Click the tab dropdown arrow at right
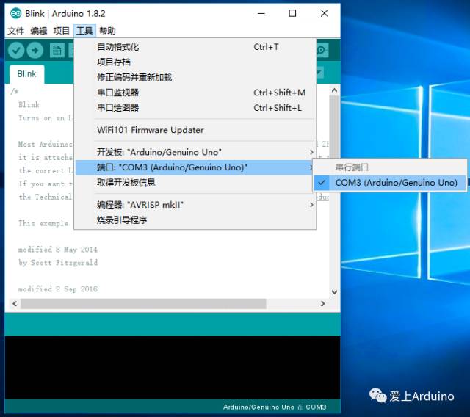470x417 pixels. coord(320,73)
